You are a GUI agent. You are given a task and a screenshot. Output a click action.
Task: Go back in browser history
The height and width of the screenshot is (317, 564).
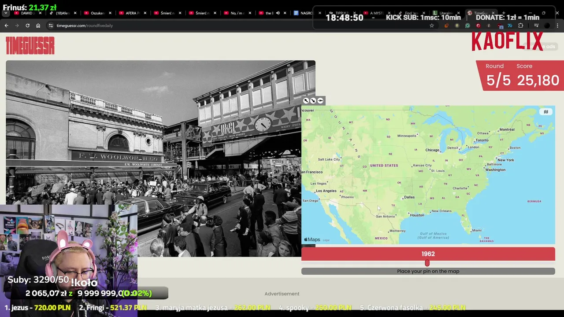6,26
